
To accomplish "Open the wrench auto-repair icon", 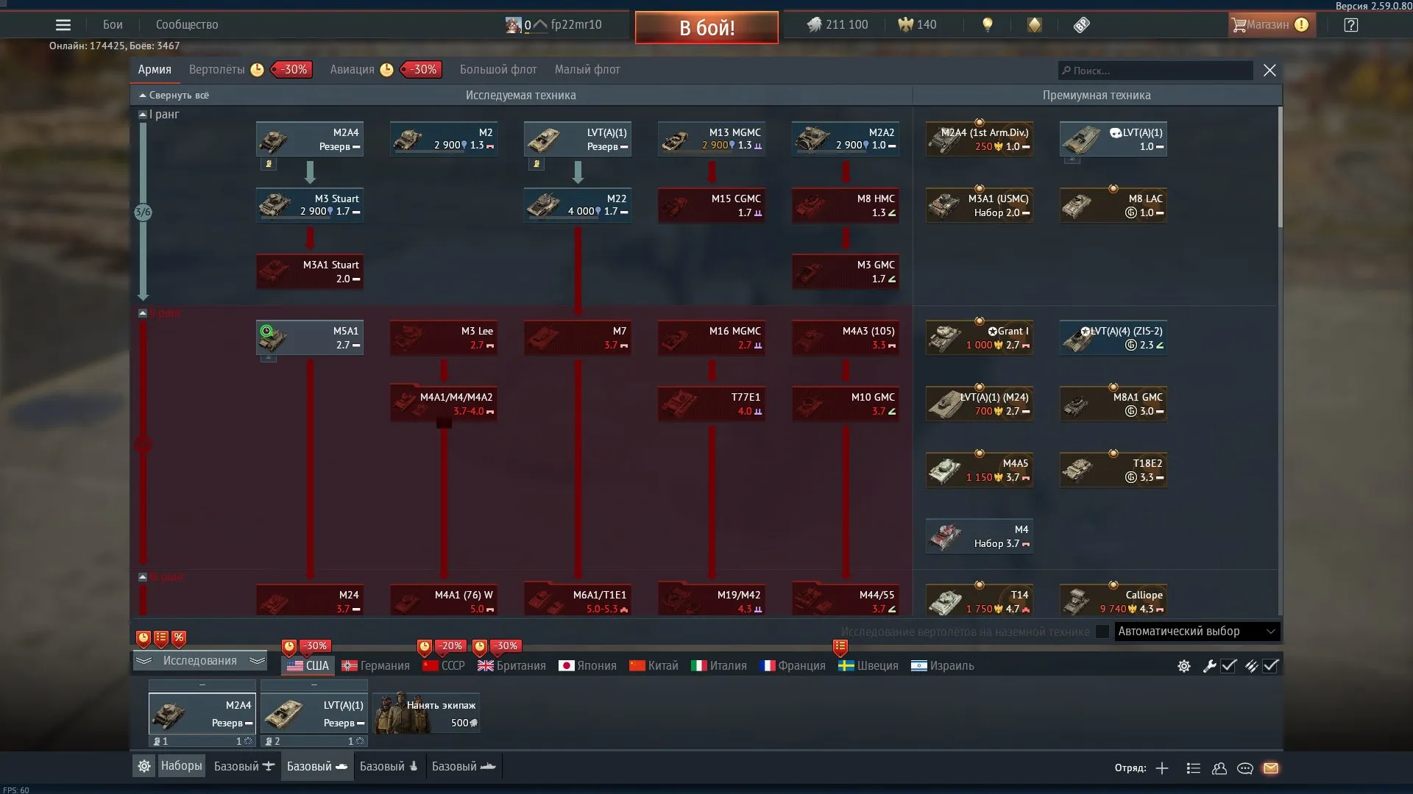I will click(x=1209, y=666).
